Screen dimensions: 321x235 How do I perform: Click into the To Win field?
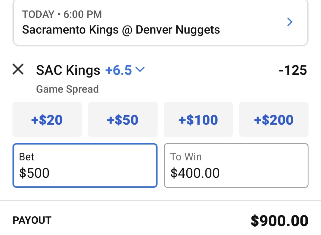(x=236, y=165)
